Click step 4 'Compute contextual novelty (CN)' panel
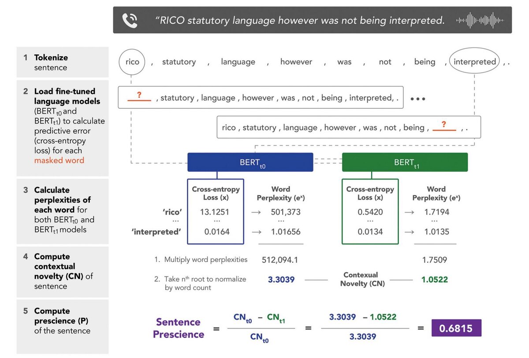 coord(63,272)
